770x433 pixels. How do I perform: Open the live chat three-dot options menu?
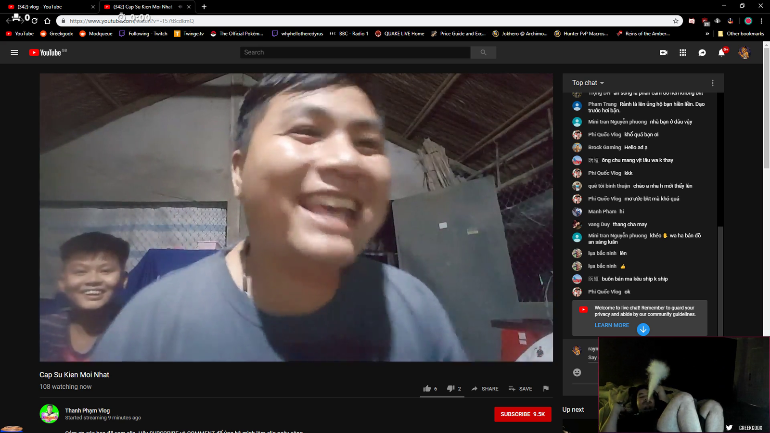point(712,83)
